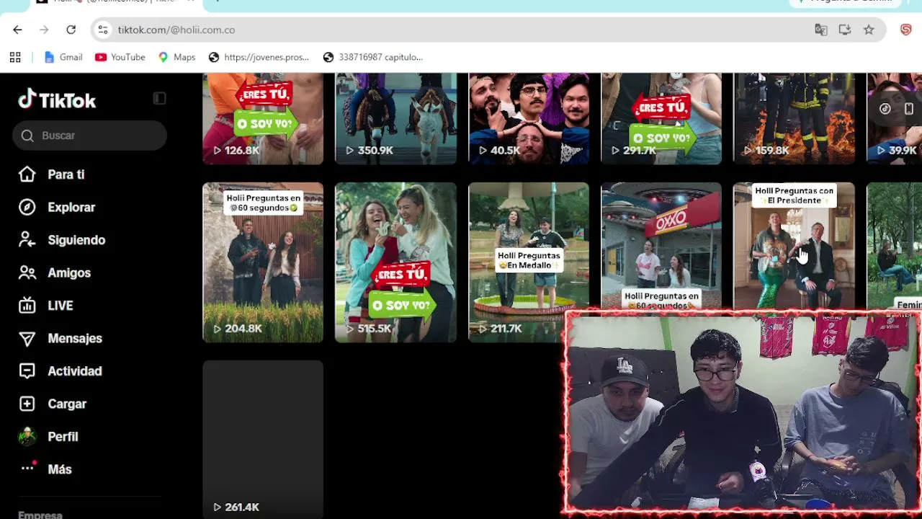This screenshot has width=922, height=519.
Task: Click the magnifier icon in Buscar
Action: pos(27,136)
